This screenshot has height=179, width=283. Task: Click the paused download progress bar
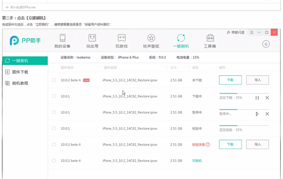244,110
